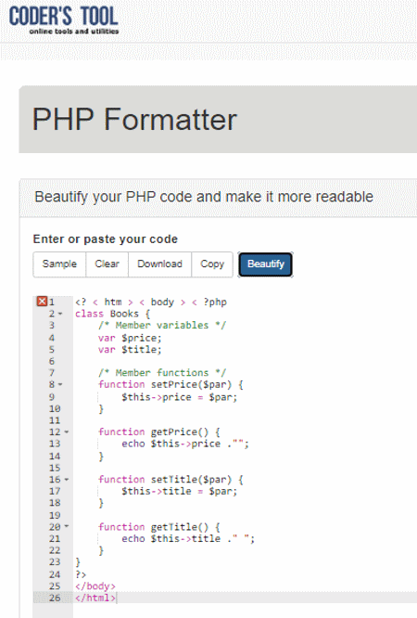This screenshot has height=618, width=417.
Task: Click the Download button
Action: [x=159, y=264]
